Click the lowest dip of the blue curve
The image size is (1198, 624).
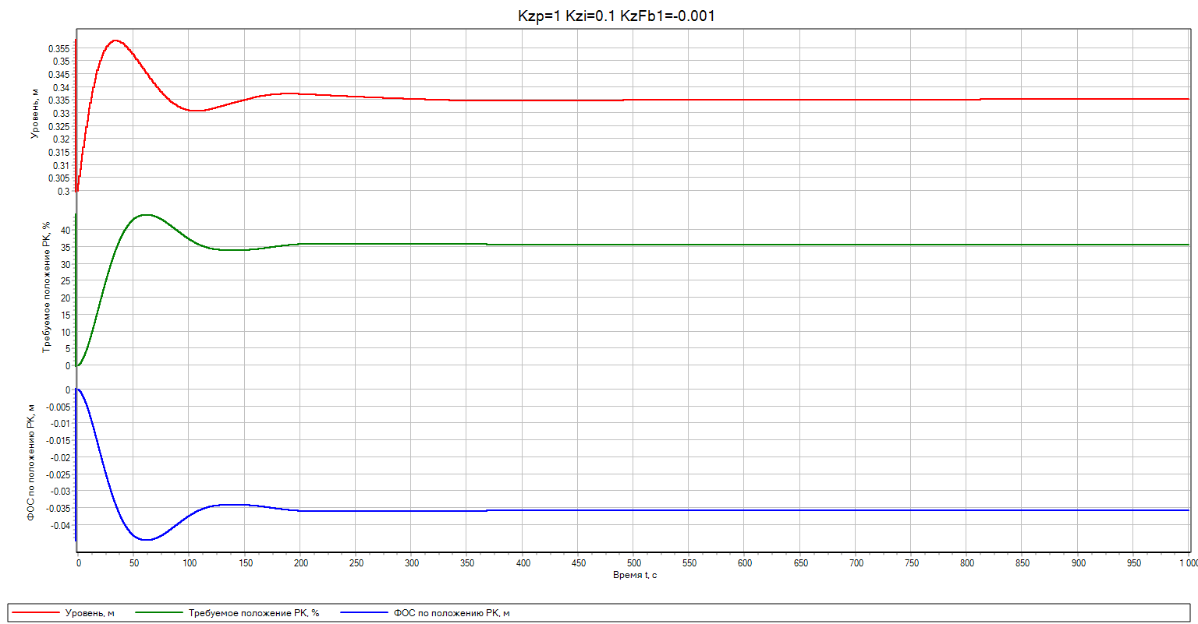[x=145, y=539]
